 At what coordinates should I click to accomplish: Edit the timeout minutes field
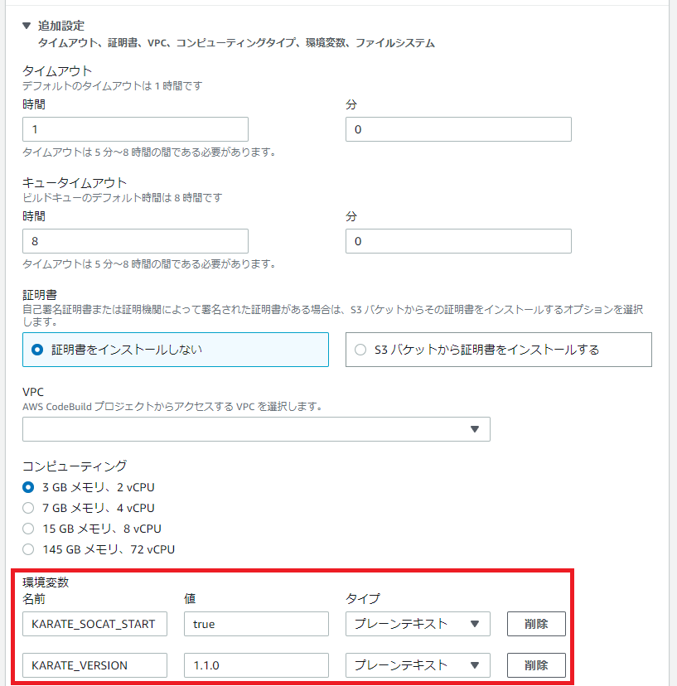(x=457, y=129)
